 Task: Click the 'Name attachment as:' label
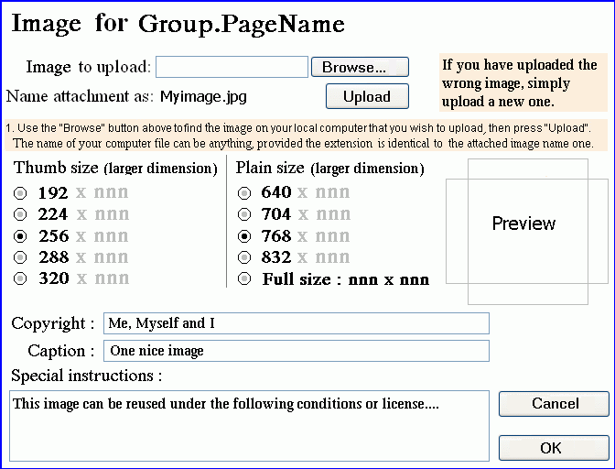click(x=80, y=96)
